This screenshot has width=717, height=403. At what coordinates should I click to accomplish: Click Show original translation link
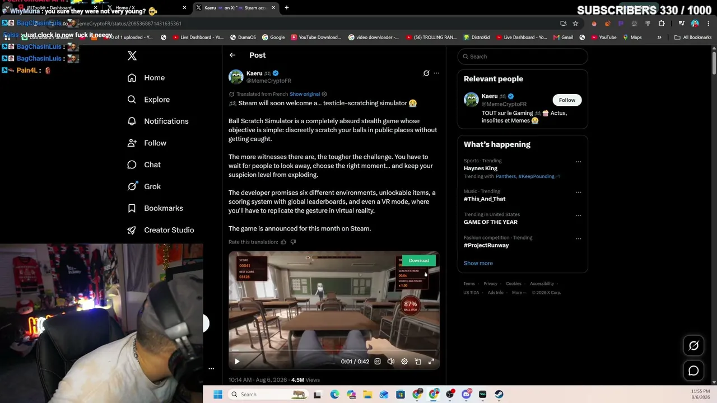coord(305,94)
